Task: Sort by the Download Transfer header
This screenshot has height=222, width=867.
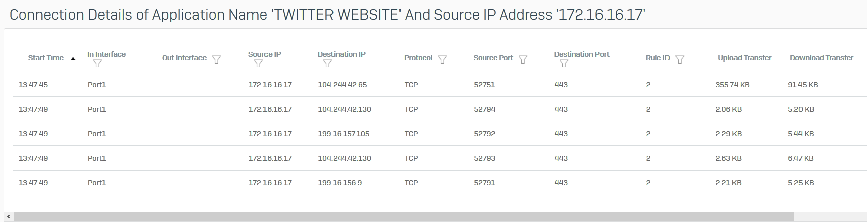Action: click(x=821, y=58)
